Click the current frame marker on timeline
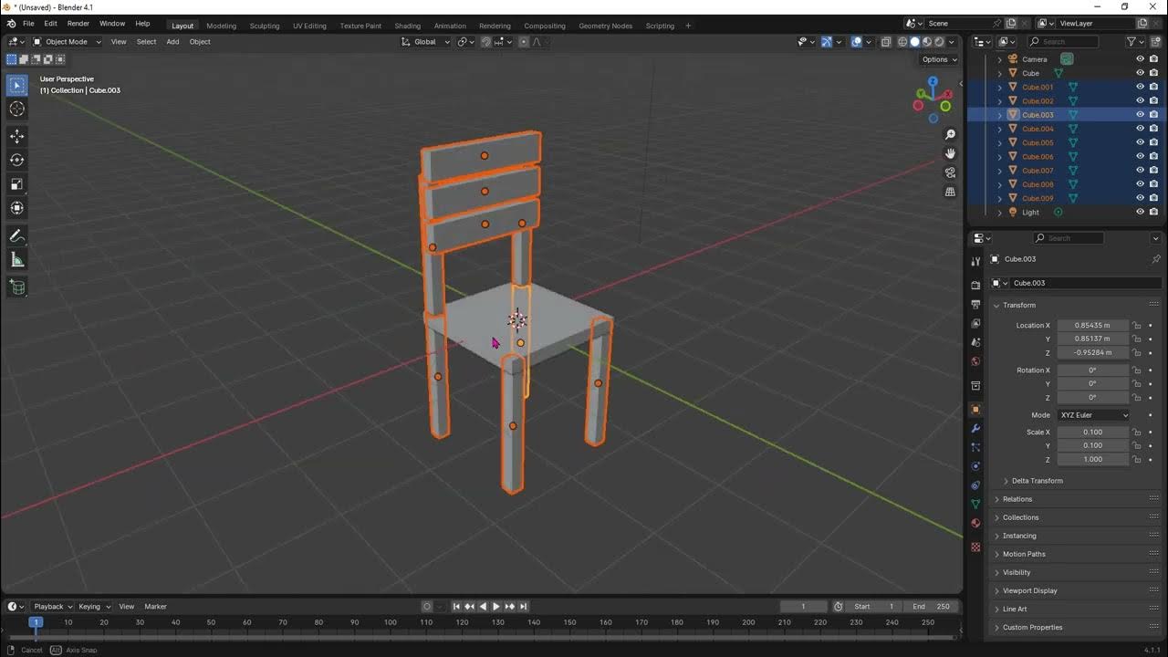Screen dimensions: 1168x657 coord(36,622)
